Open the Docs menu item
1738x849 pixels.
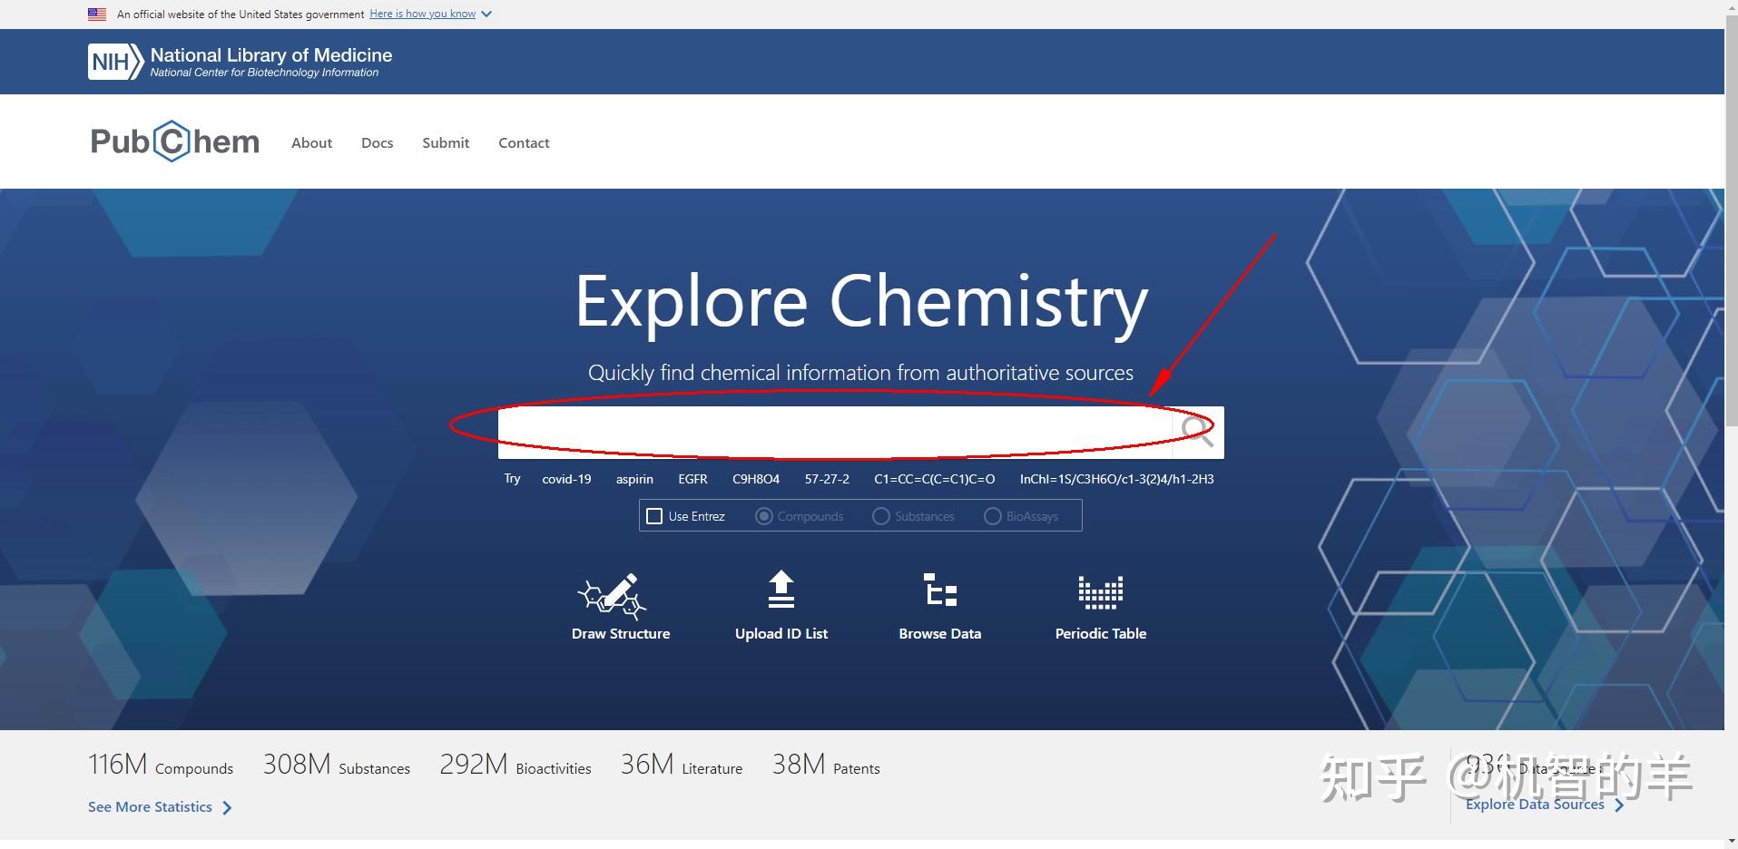(377, 142)
